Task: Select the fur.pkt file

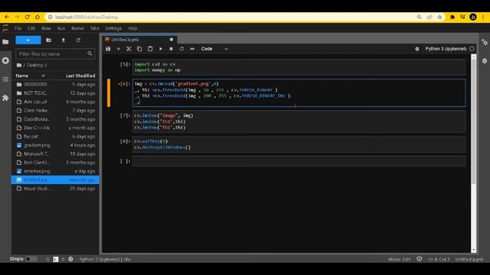Action: pyautogui.click(x=55, y=137)
